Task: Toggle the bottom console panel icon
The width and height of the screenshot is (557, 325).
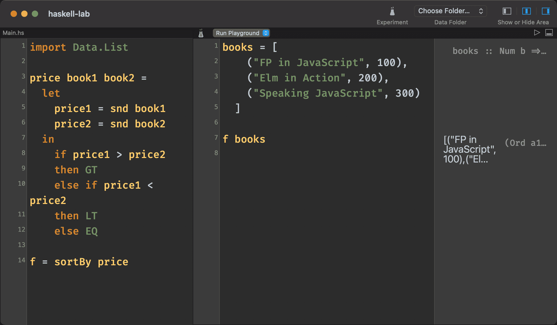Action: 549,33
